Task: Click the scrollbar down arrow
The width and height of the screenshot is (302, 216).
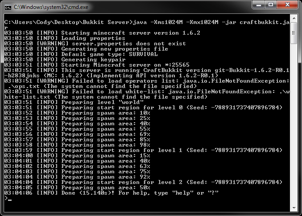Action: (294, 208)
